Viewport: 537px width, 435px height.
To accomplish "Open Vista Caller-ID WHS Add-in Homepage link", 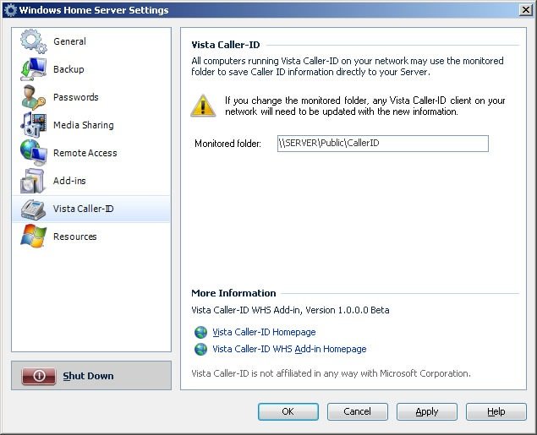I will 289,349.
